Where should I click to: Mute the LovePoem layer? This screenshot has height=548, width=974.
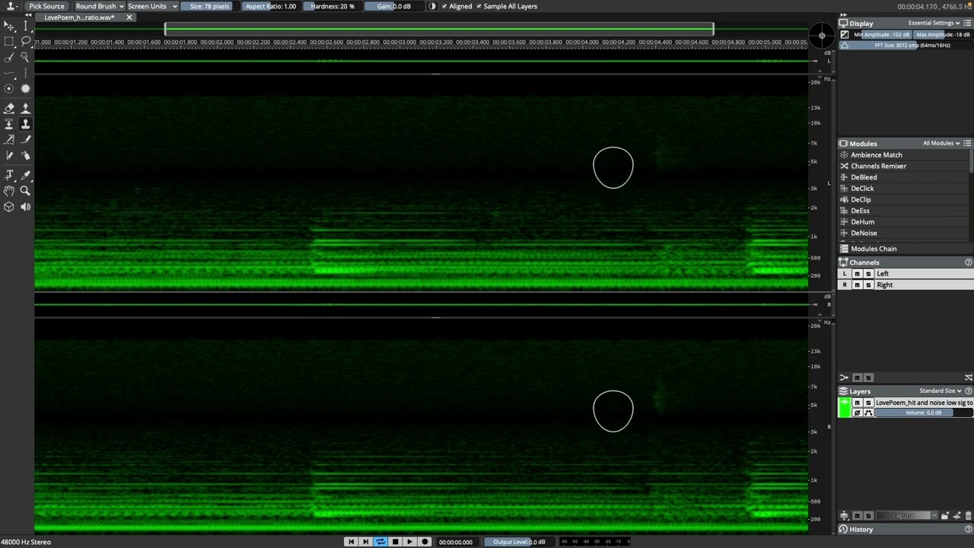click(857, 403)
